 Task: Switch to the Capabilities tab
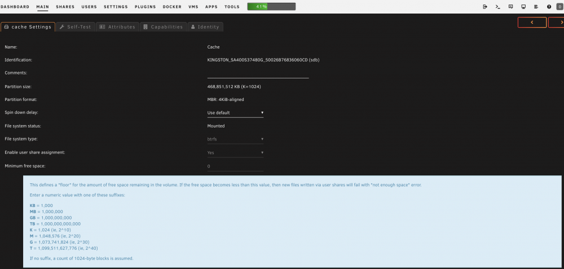pos(164,27)
